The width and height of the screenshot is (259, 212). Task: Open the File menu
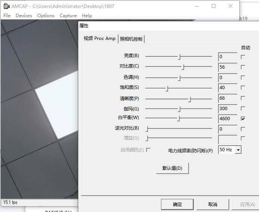pyautogui.click(x=7, y=15)
